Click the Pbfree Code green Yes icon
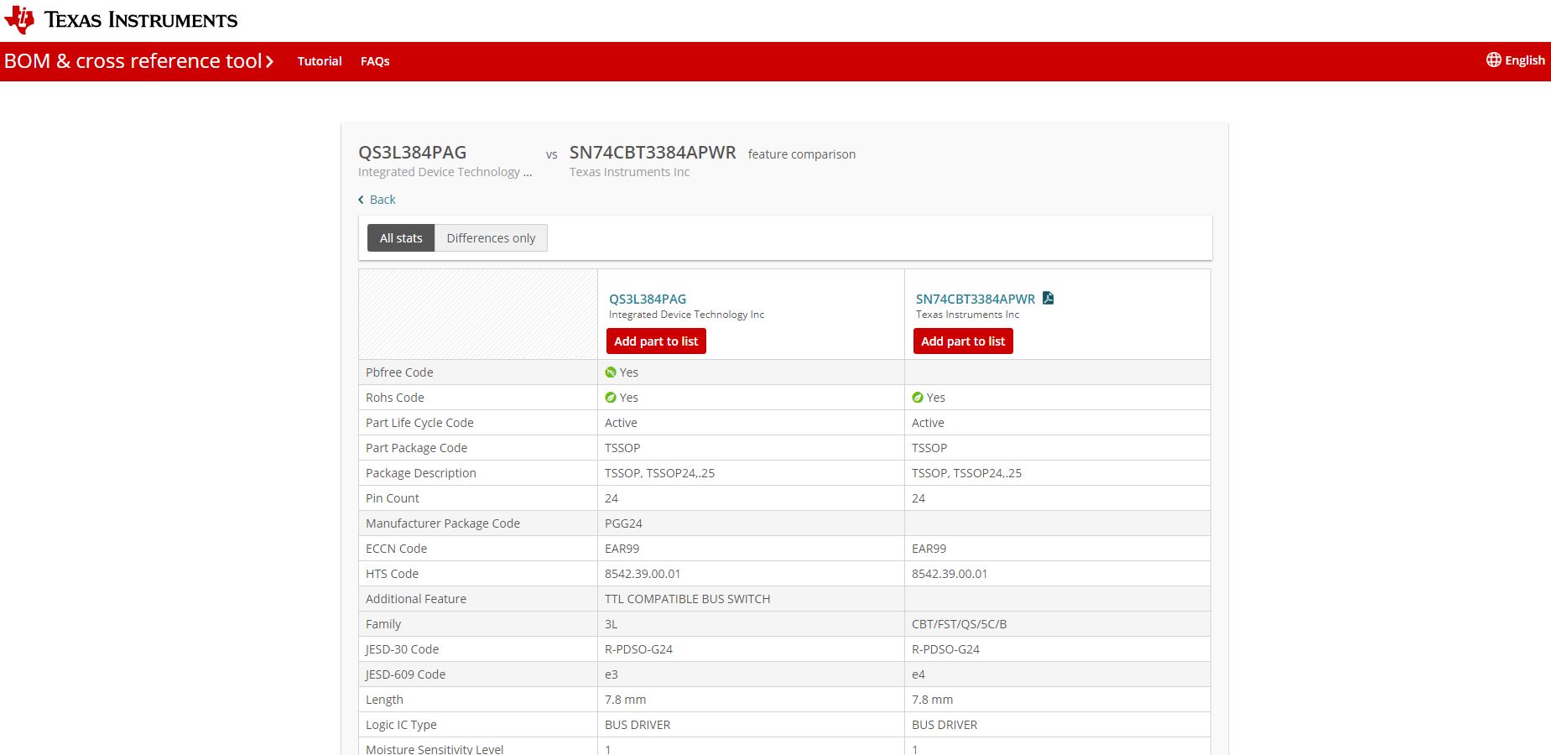Viewport: 1551px width, 755px height. tap(611, 372)
